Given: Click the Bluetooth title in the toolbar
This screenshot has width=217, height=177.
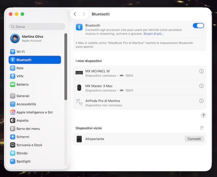Looking at the screenshot, I should coord(100,14).
